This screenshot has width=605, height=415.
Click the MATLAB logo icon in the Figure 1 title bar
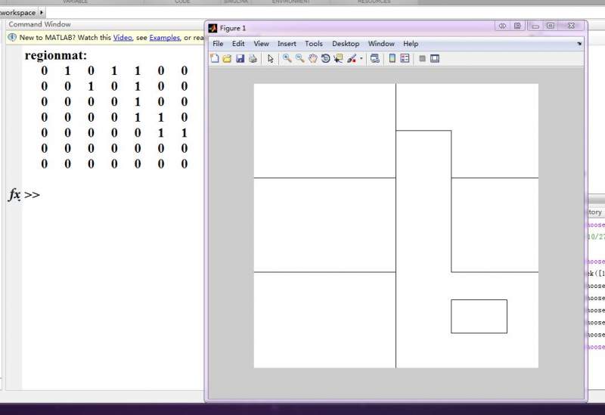tap(213, 28)
